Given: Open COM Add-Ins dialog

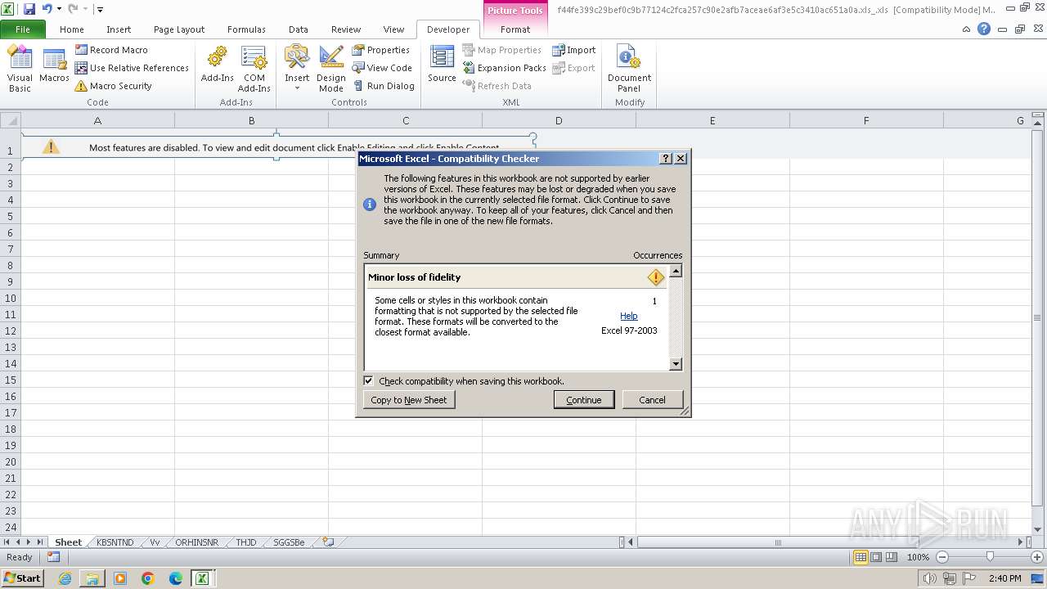Looking at the screenshot, I should click(x=254, y=70).
